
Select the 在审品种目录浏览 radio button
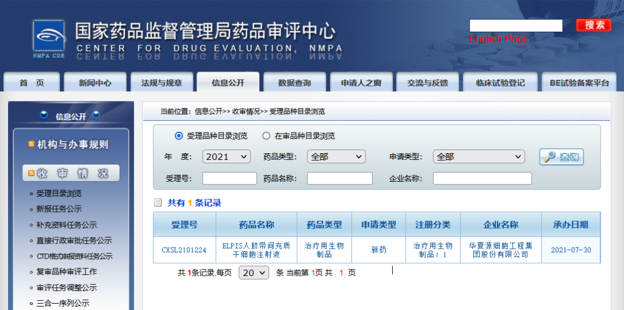point(266,136)
